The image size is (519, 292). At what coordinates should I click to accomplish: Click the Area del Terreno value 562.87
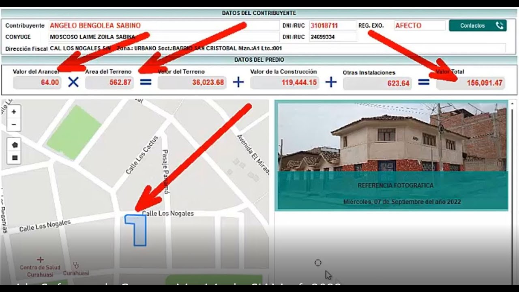coord(109,83)
